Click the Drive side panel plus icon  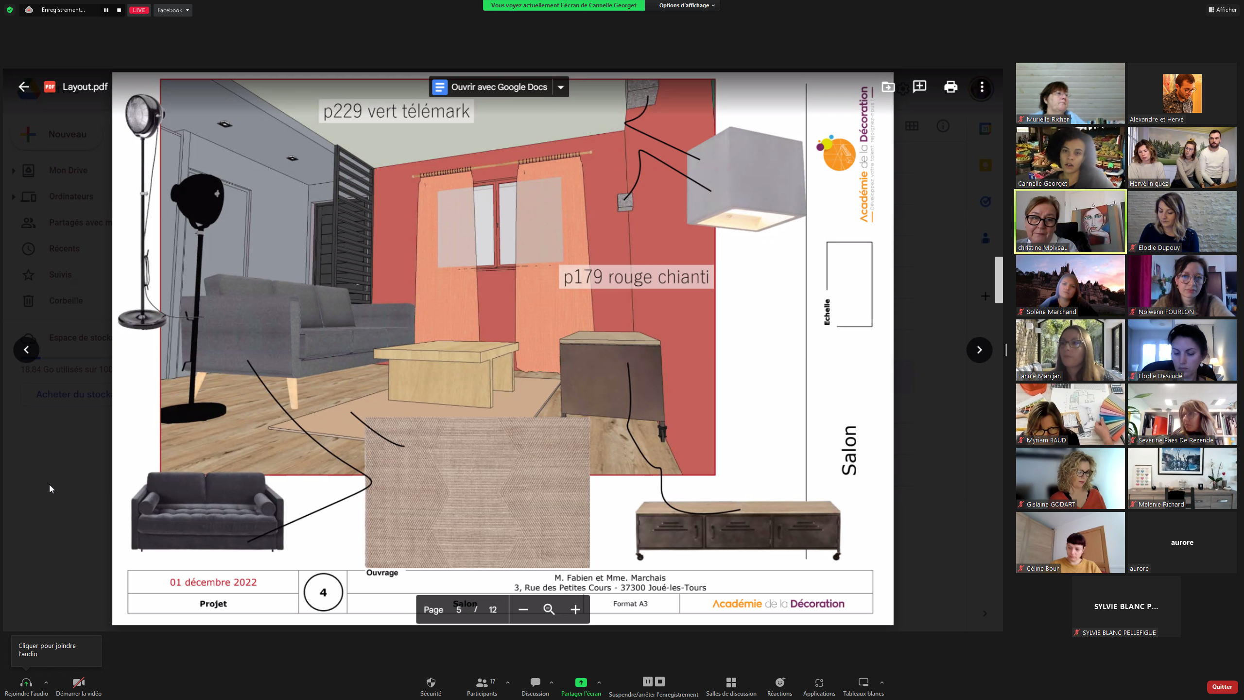click(985, 296)
